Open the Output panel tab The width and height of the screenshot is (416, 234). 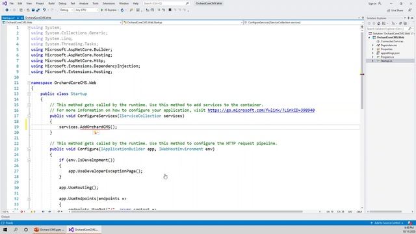pos(5,216)
